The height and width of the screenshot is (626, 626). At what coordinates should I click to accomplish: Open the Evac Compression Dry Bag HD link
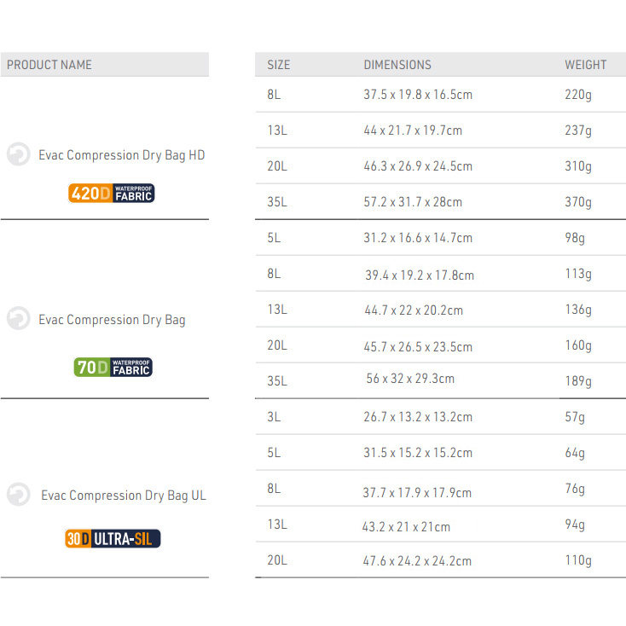tap(122, 155)
